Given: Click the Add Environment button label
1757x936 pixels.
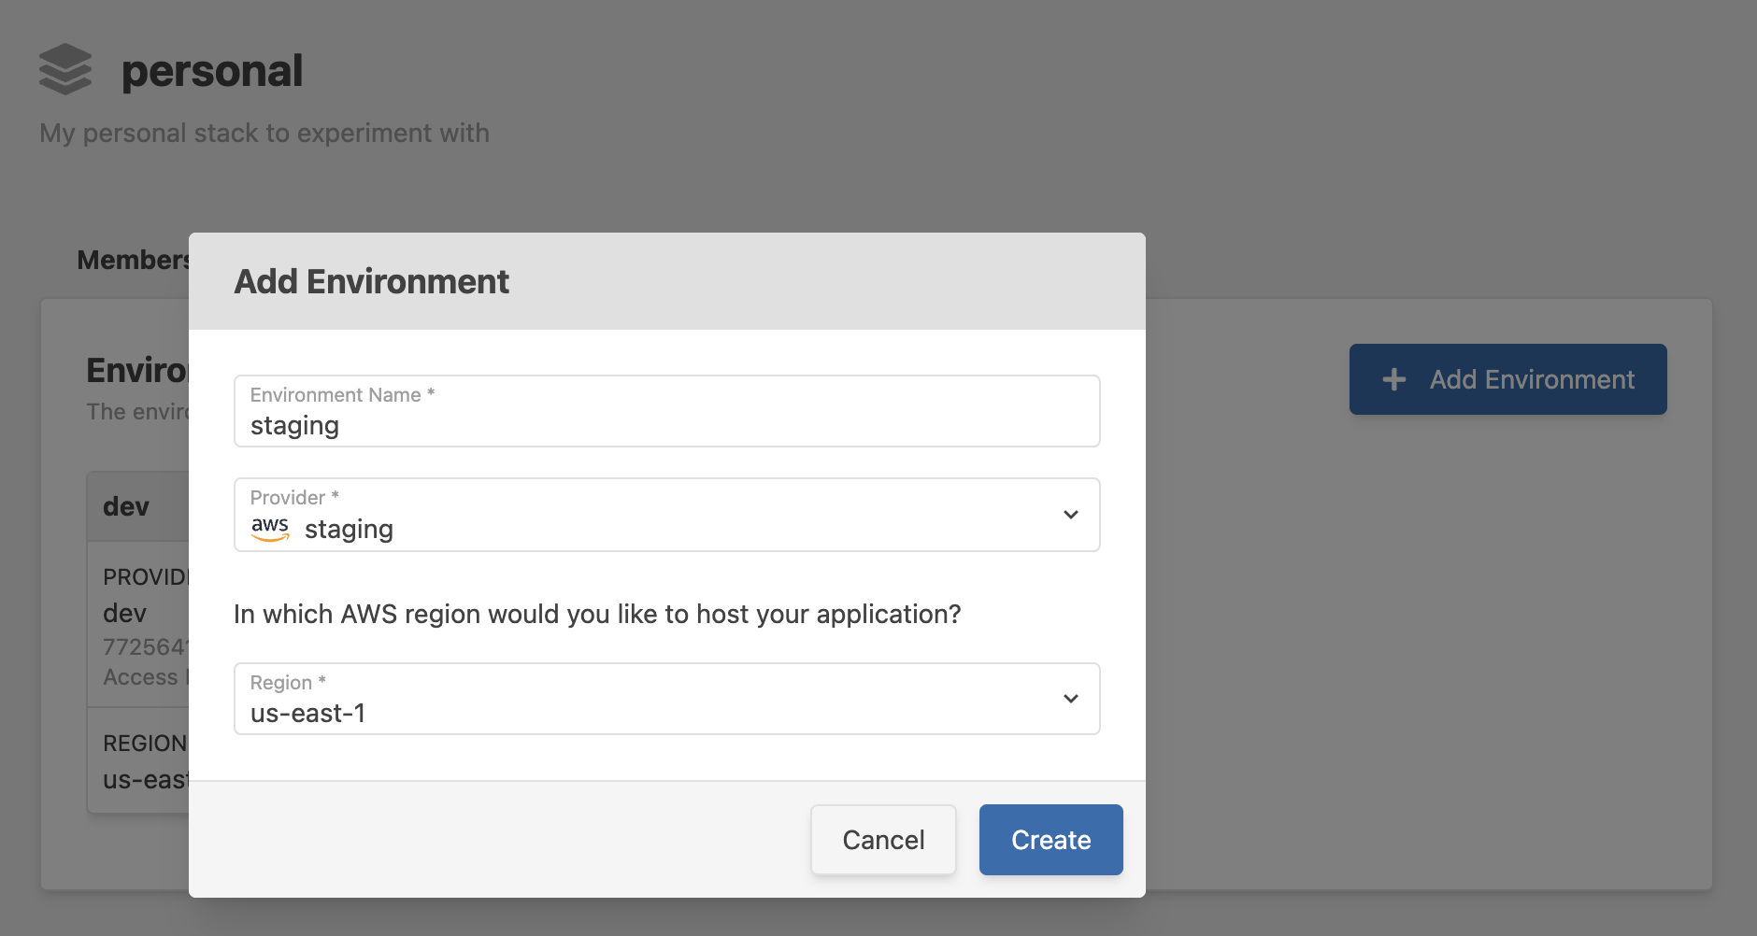Looking at the screenshot, I should pos(1531,379).
